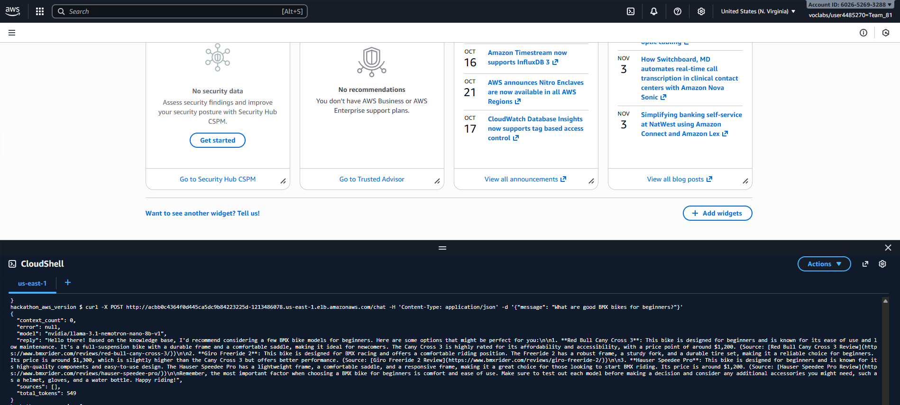Image resolution: width=900 pixels, height=405 pixels.
Task: Click the security widget resize handle icon
Action: pos(283,181)
